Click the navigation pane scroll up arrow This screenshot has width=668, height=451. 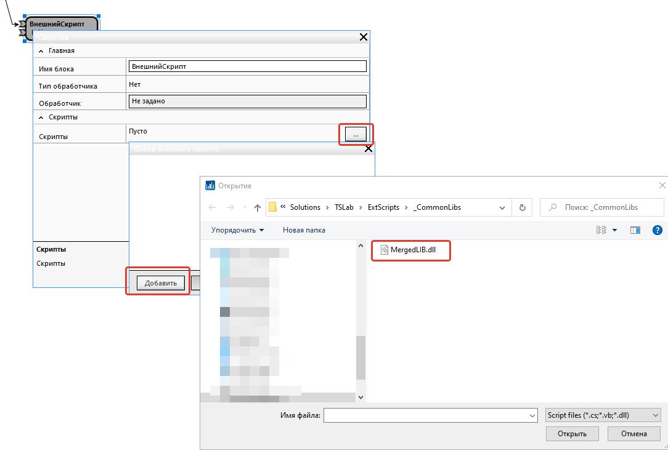point(361,245)
